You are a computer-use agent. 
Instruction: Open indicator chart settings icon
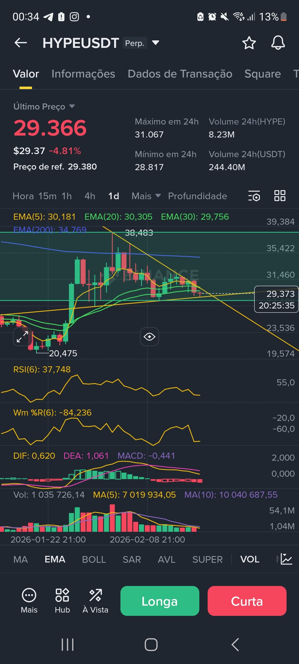pos(287,559)
